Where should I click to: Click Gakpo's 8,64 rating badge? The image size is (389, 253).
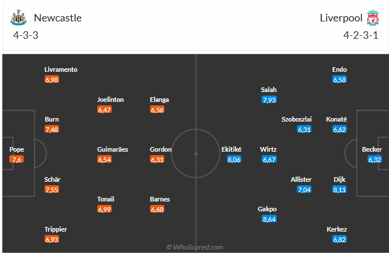269,219
